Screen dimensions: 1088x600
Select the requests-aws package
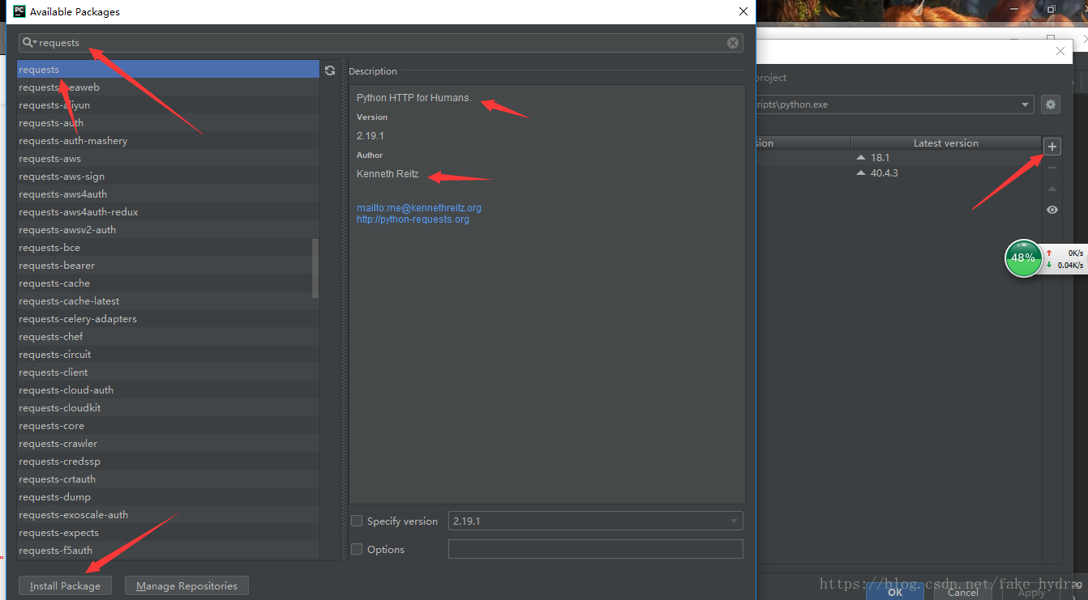(x=168, y=159)
